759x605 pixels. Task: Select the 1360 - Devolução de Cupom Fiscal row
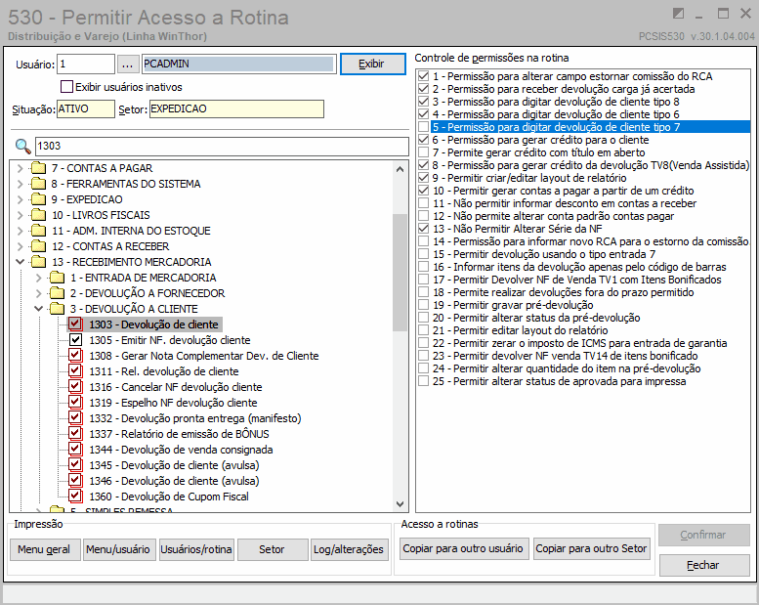(x=168, y=497)
